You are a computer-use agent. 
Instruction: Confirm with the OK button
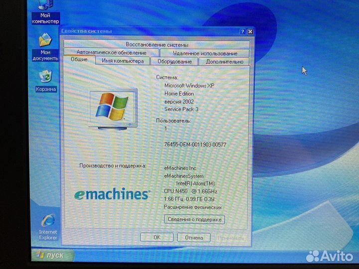coord(157,237)
